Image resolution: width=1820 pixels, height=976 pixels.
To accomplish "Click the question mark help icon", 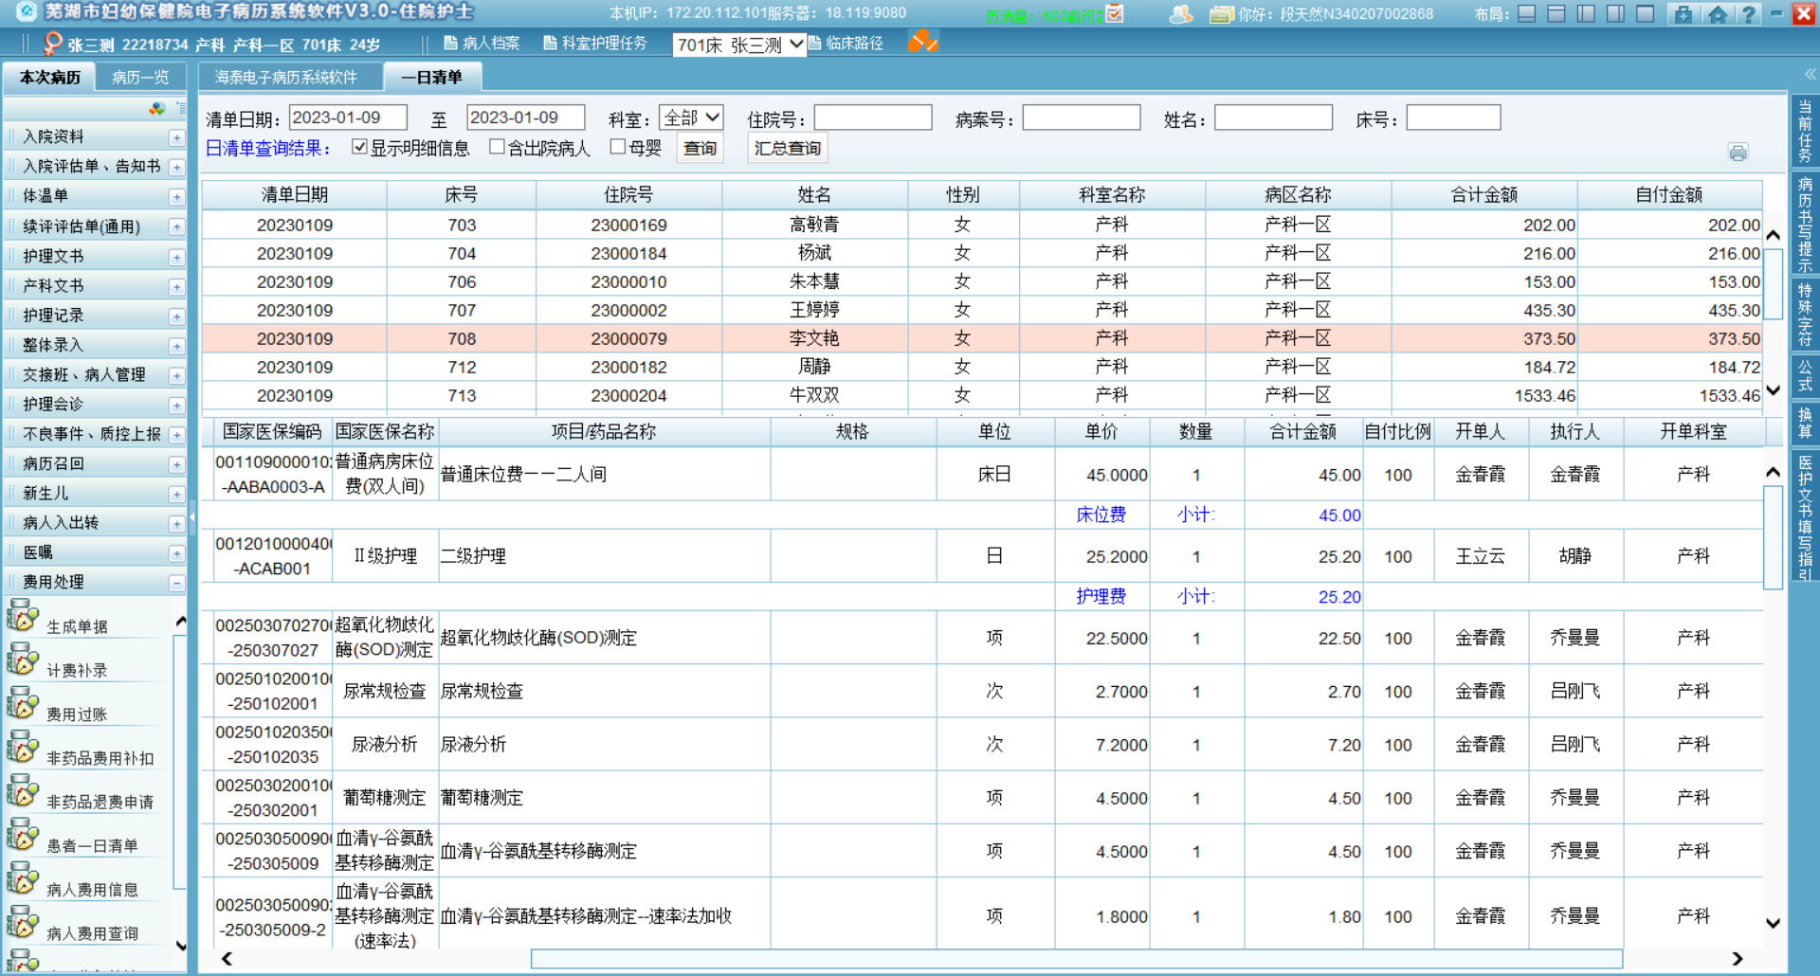I will coord(1748,13).
